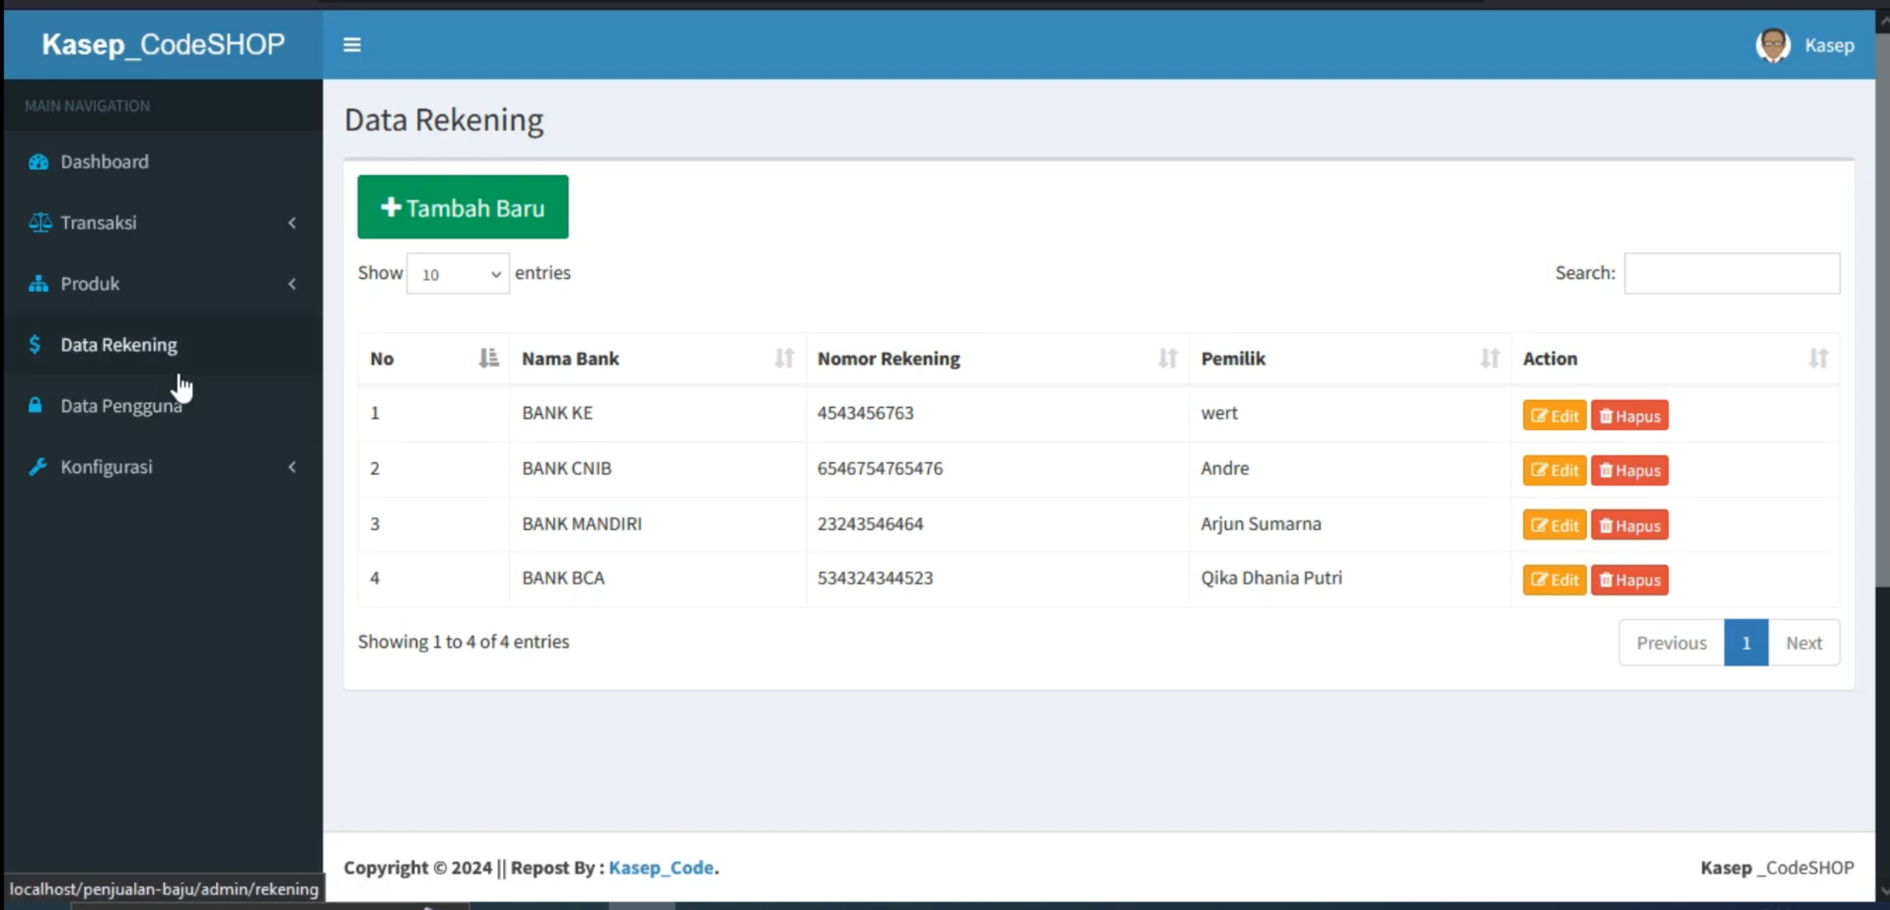This screenshot has height=910, width=1890.
Task: Open the Data Rekening menu item
Action: click(x=163, y=344)
